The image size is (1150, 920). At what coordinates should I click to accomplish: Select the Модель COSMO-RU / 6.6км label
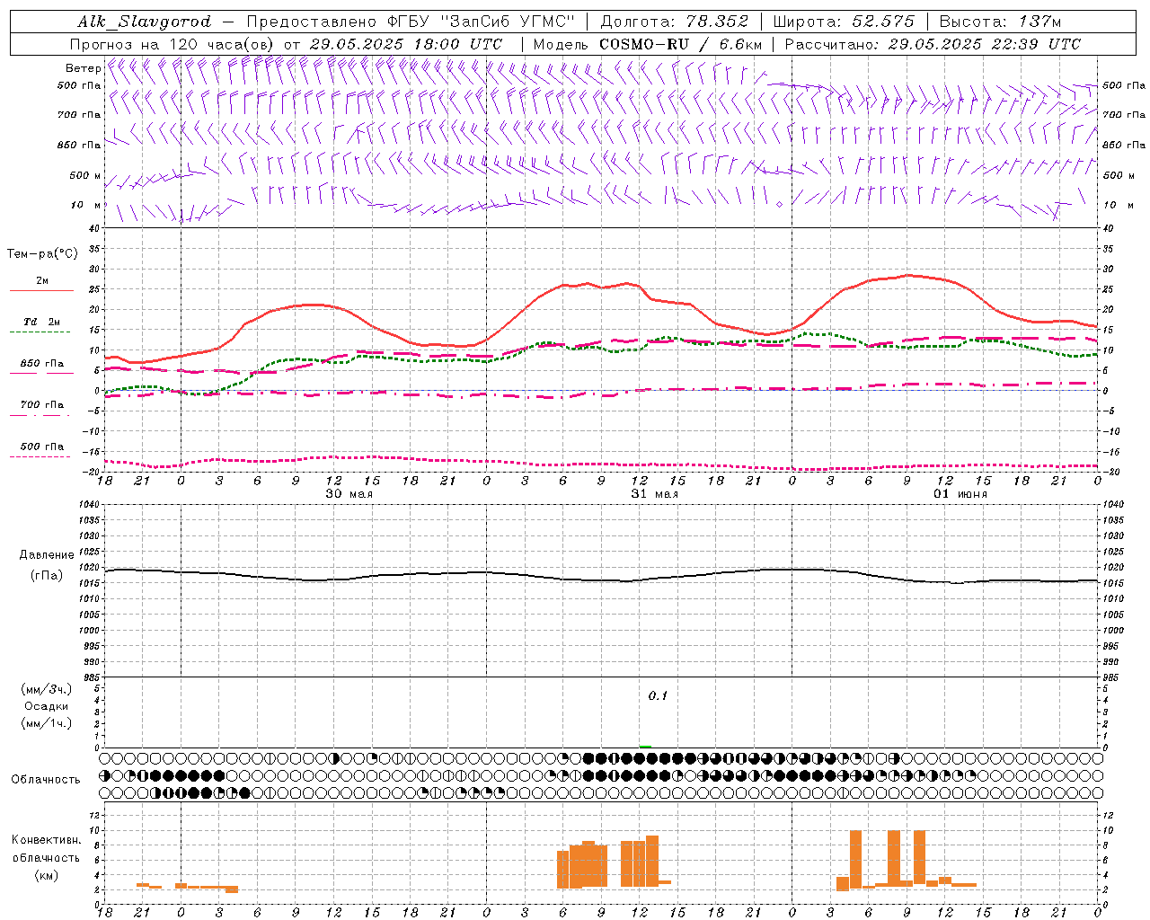click(648, 44)
